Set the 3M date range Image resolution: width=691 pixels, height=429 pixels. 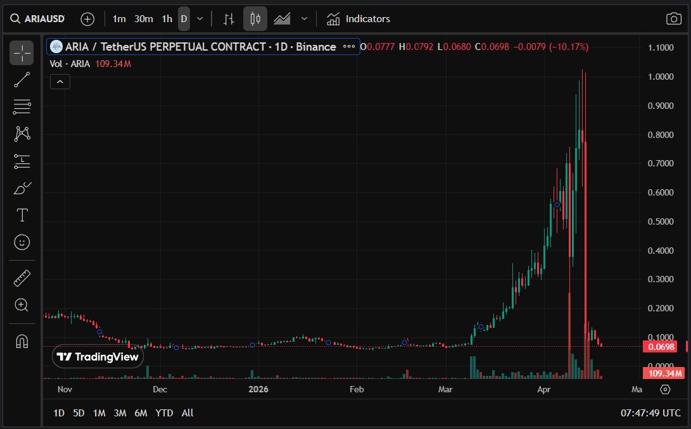coord(120,413)
